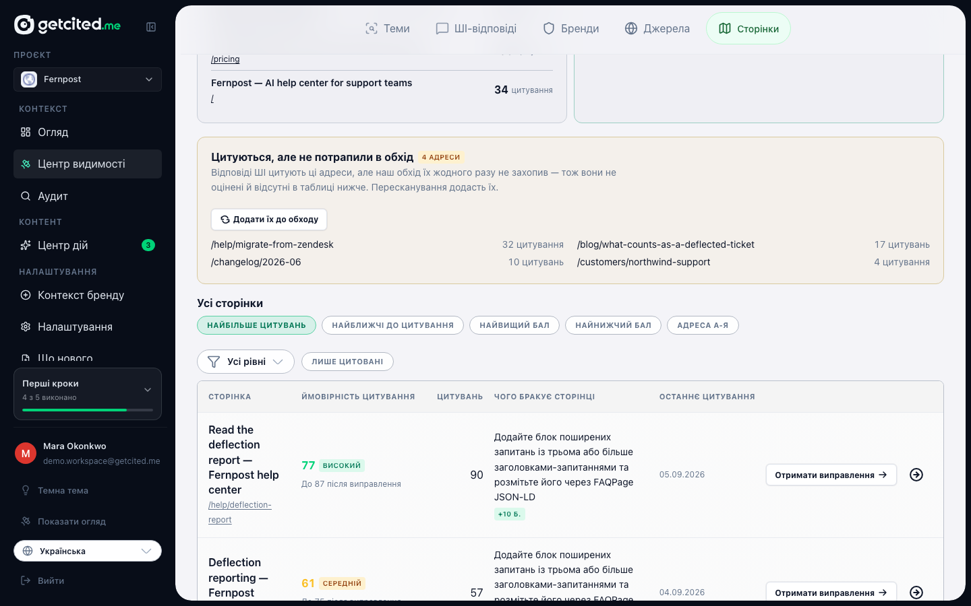971x606 pixels.
Task: Click the Сторінки map icon
Action: 725,28
